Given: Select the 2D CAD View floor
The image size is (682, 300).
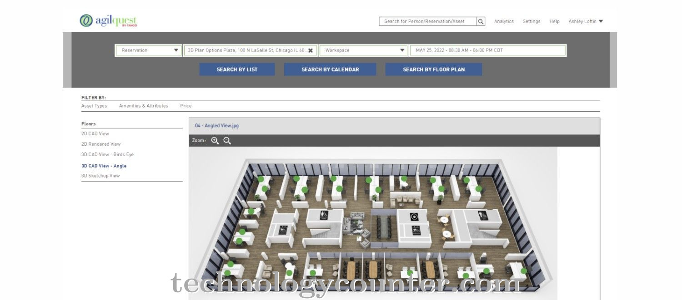Looking at the screenshot, I should click(x=95, y=134).
